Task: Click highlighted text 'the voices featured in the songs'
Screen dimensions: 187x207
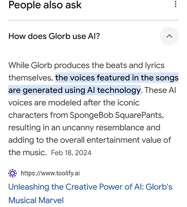Action: point(117,78)
